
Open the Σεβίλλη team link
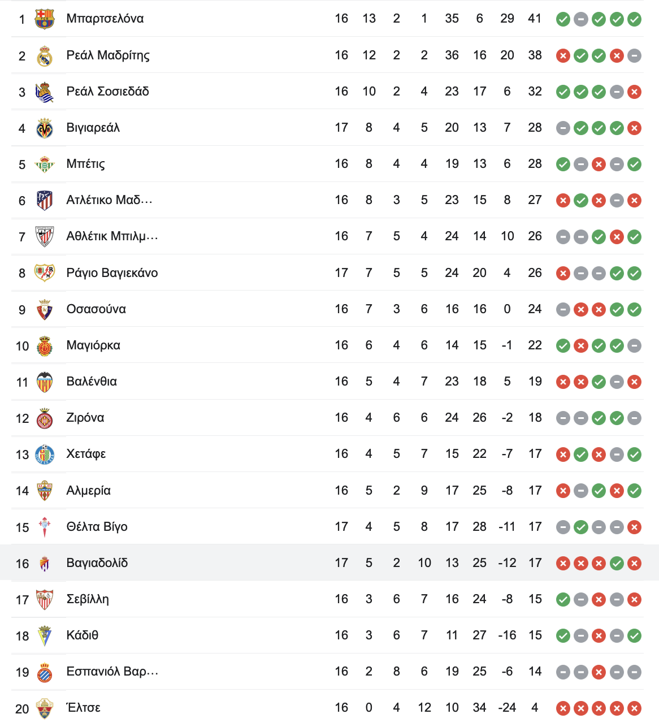click(88, 599)
